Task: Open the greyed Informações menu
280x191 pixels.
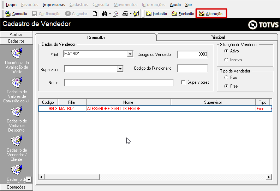Action: (154, 5)
